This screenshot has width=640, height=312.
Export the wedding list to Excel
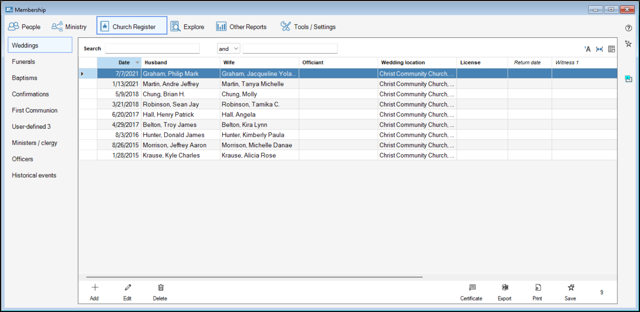505,288
